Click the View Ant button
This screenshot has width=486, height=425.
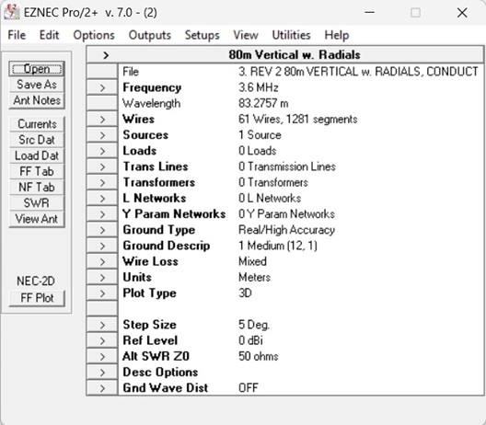pos(37,219)
